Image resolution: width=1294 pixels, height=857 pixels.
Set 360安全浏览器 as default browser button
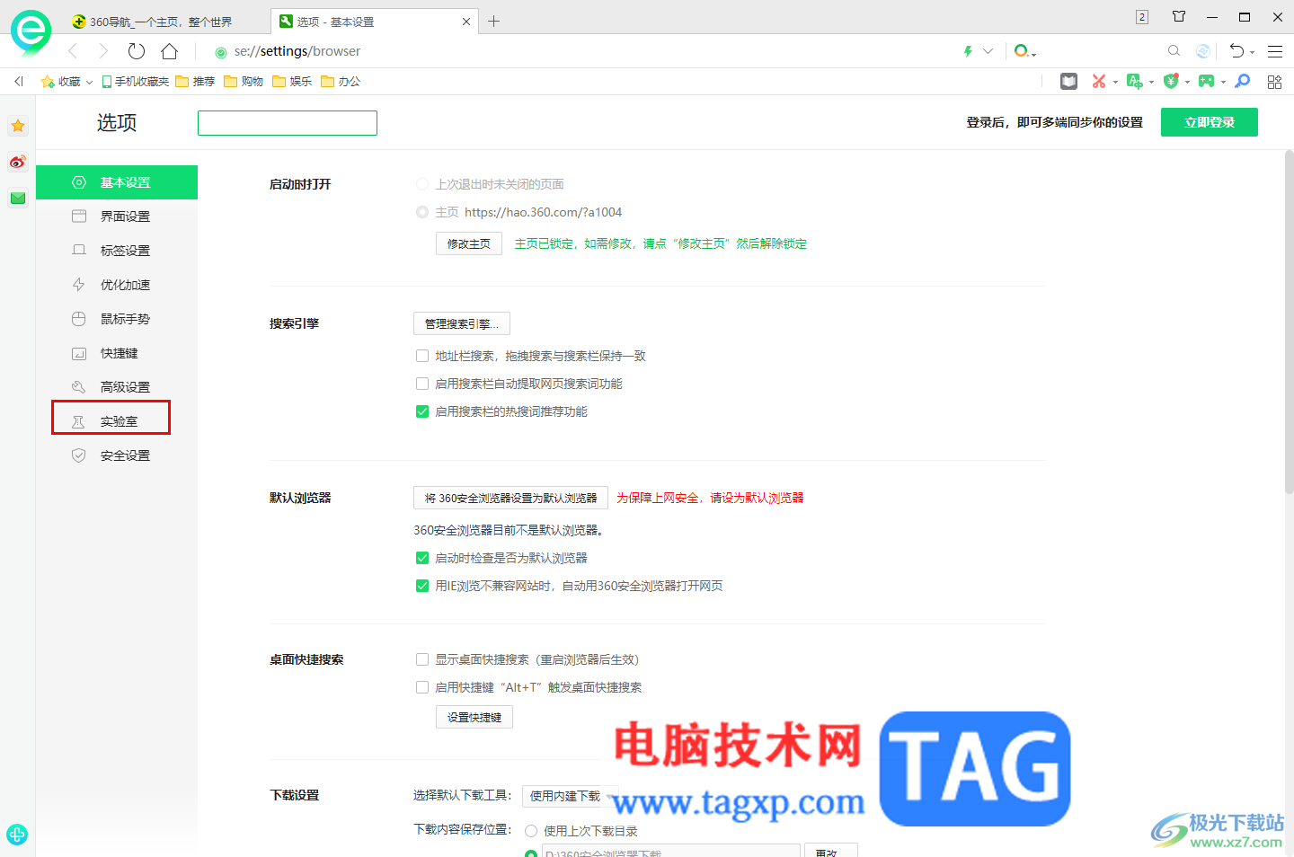[x=510, y=498]
